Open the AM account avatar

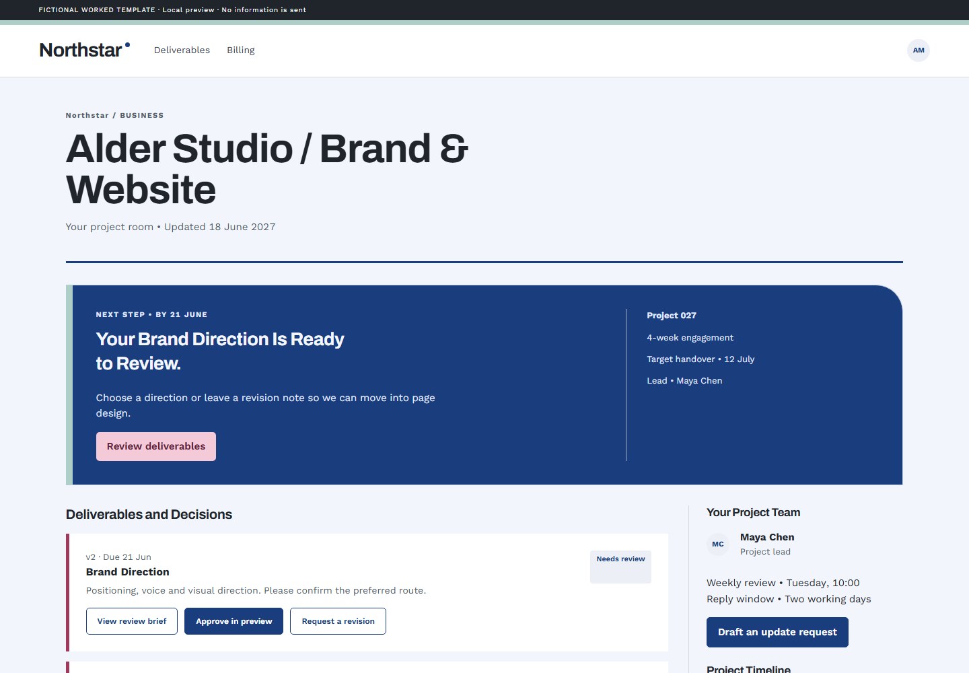tap(919, 50)
